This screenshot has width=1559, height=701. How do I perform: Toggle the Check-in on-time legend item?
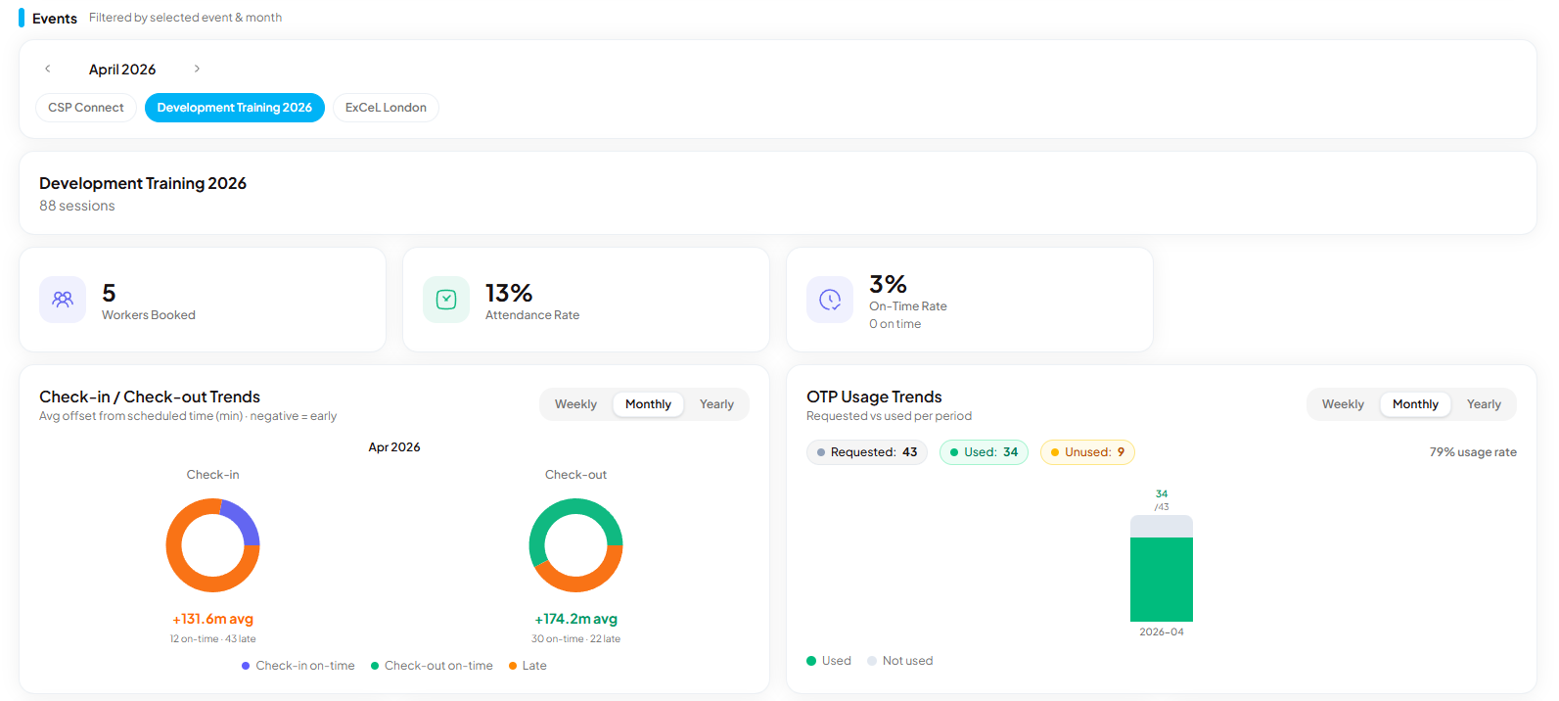pyautogui.click(x=298, y=666)
